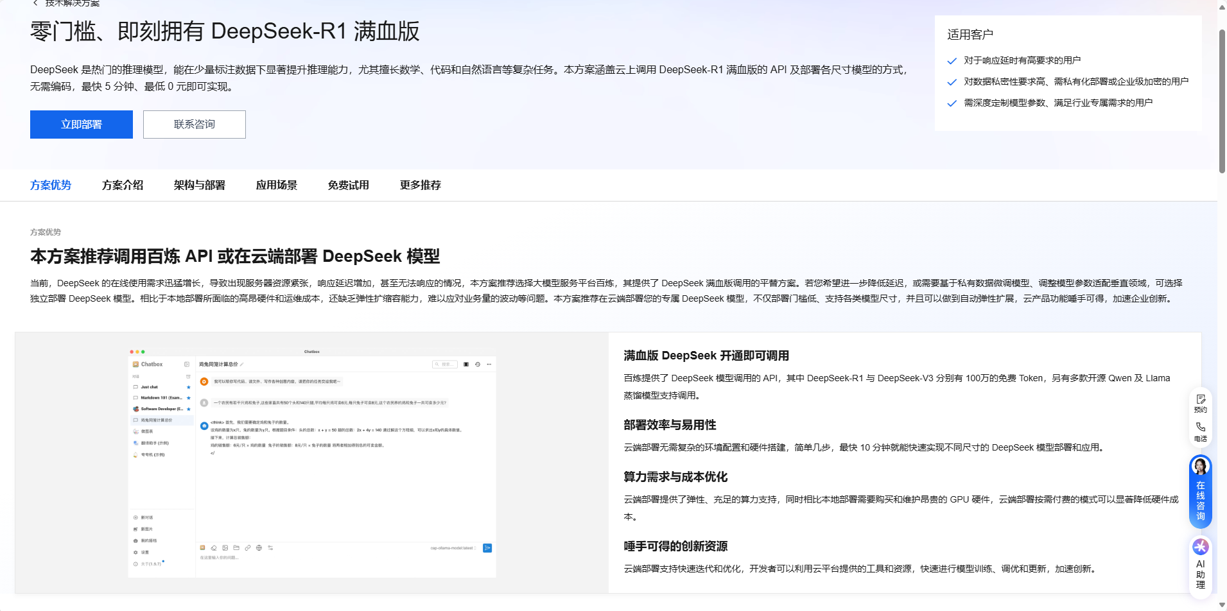This screenshot has height=611, width=1227.
Task: Click the scrollbar down arrow
Action: (1222, 605)
